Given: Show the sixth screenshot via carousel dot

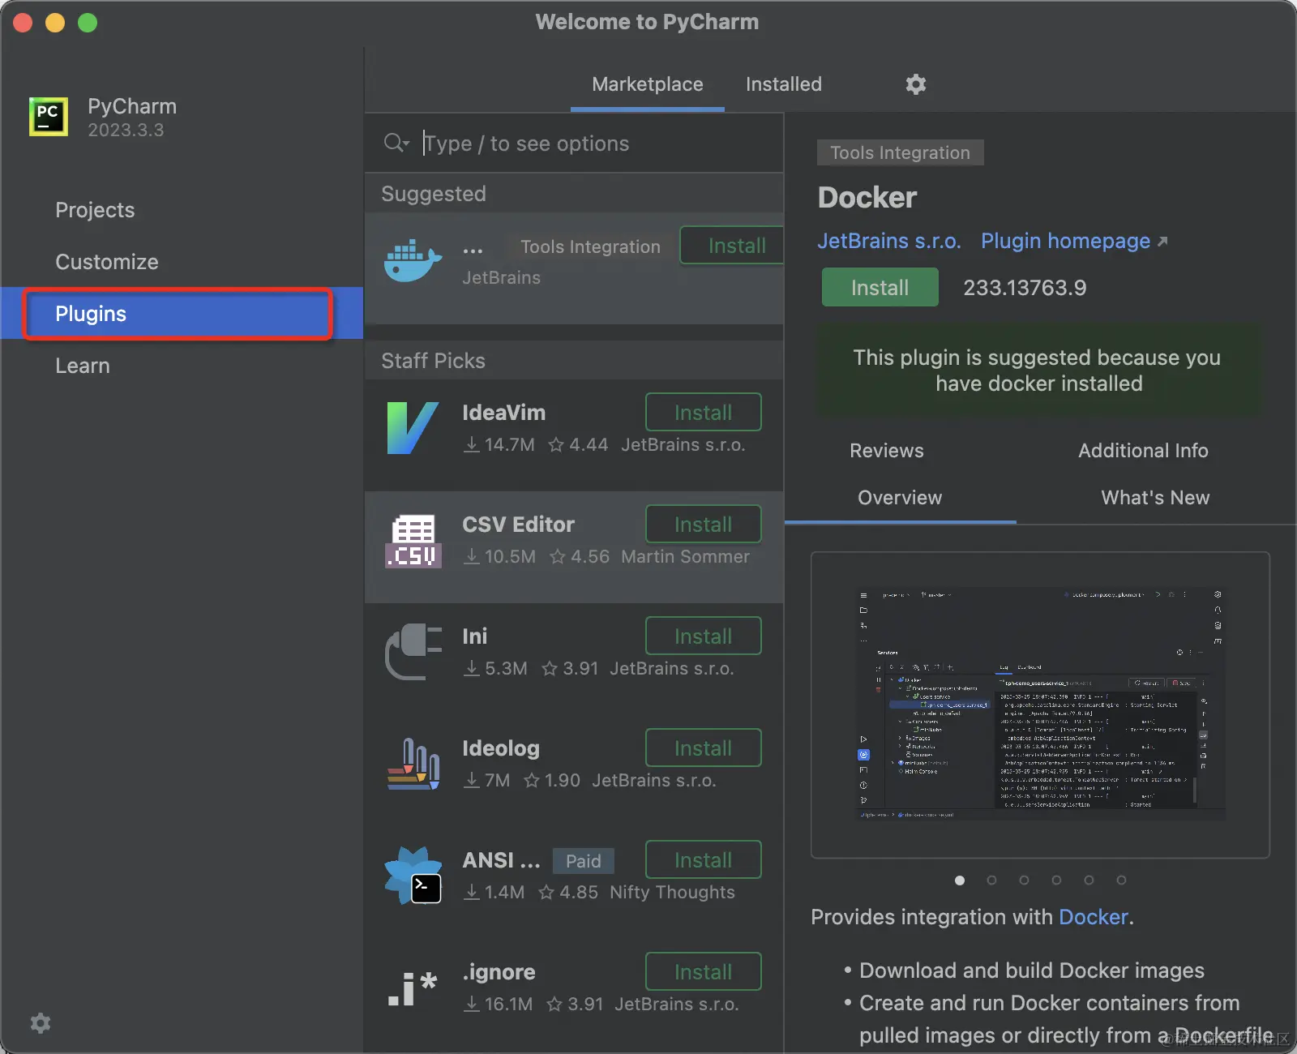Looking at the screenshot, I should tap(1121, 880).
